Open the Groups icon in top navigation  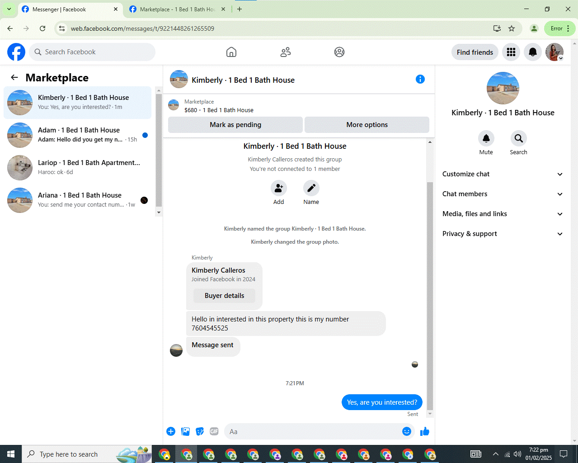[339, 52]
